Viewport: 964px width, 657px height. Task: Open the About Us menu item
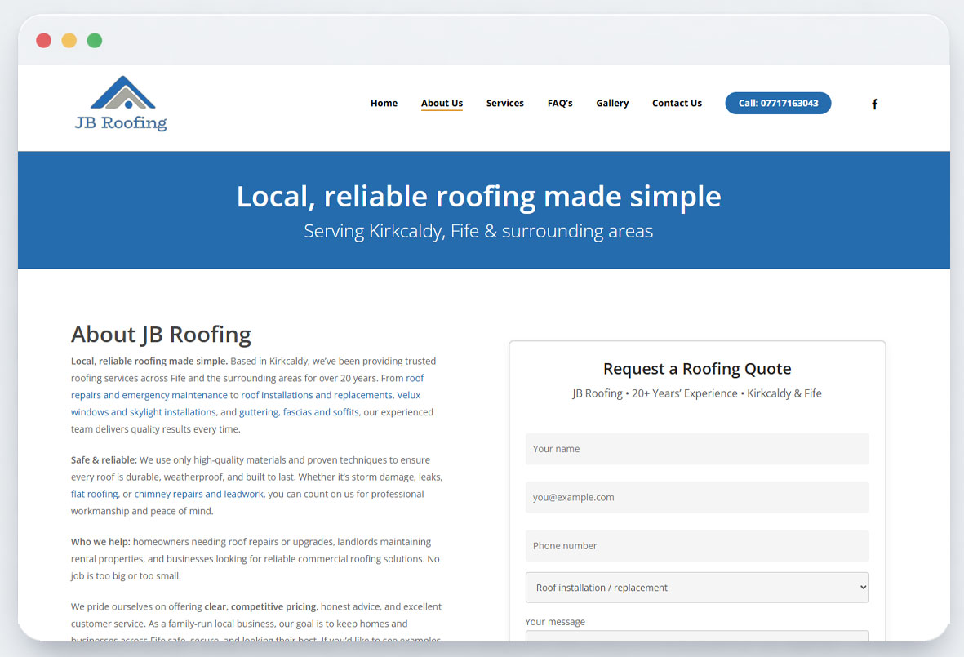pyautogui.click(x=442, y=104)
